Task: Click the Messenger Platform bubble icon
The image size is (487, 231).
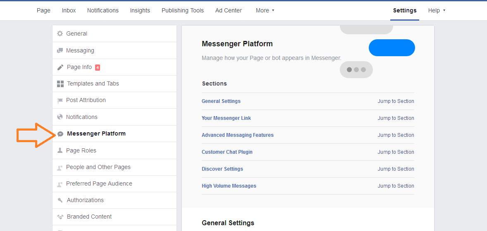Action: point(60,134)
